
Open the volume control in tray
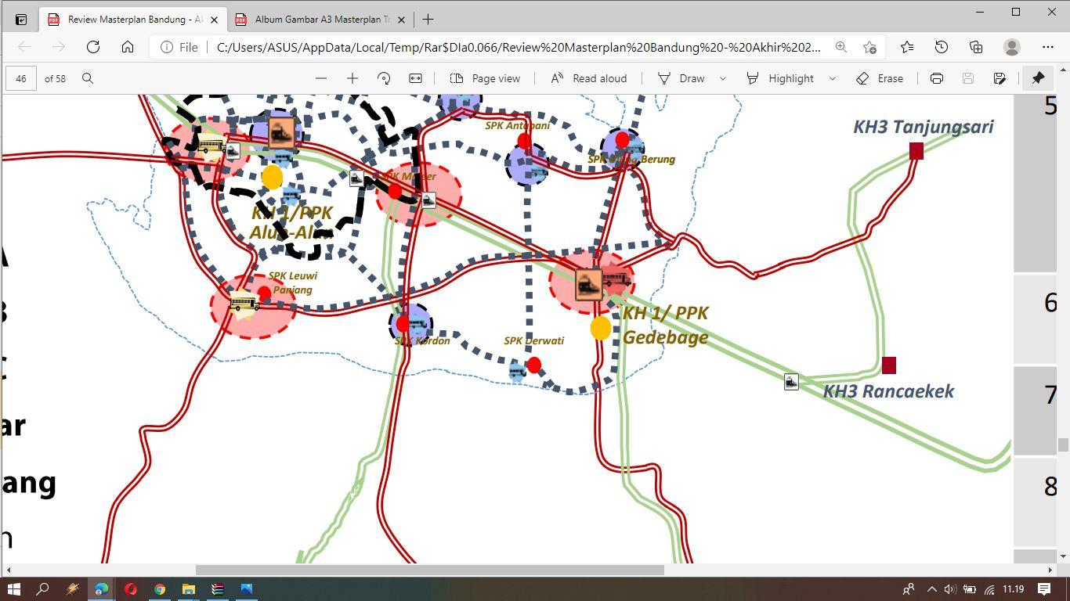click(x=949, y=589)
